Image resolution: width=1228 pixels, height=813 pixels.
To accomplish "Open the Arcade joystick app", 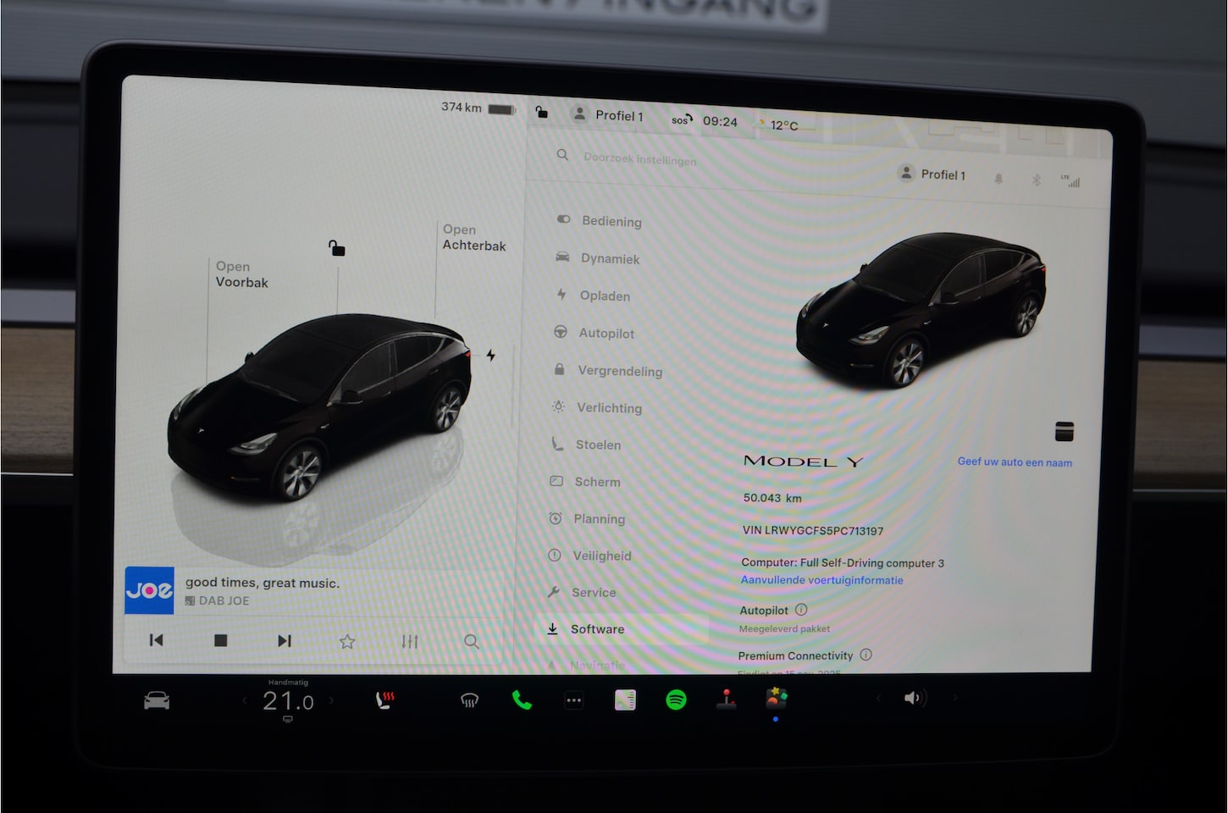I will tap(726, 700).
